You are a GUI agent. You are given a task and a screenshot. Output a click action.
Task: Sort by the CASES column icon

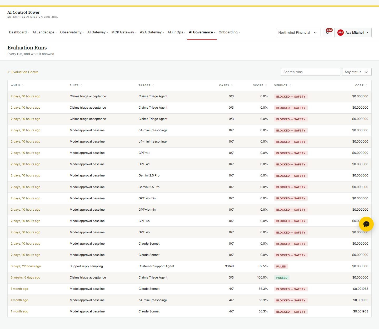(x=232, y=85)
